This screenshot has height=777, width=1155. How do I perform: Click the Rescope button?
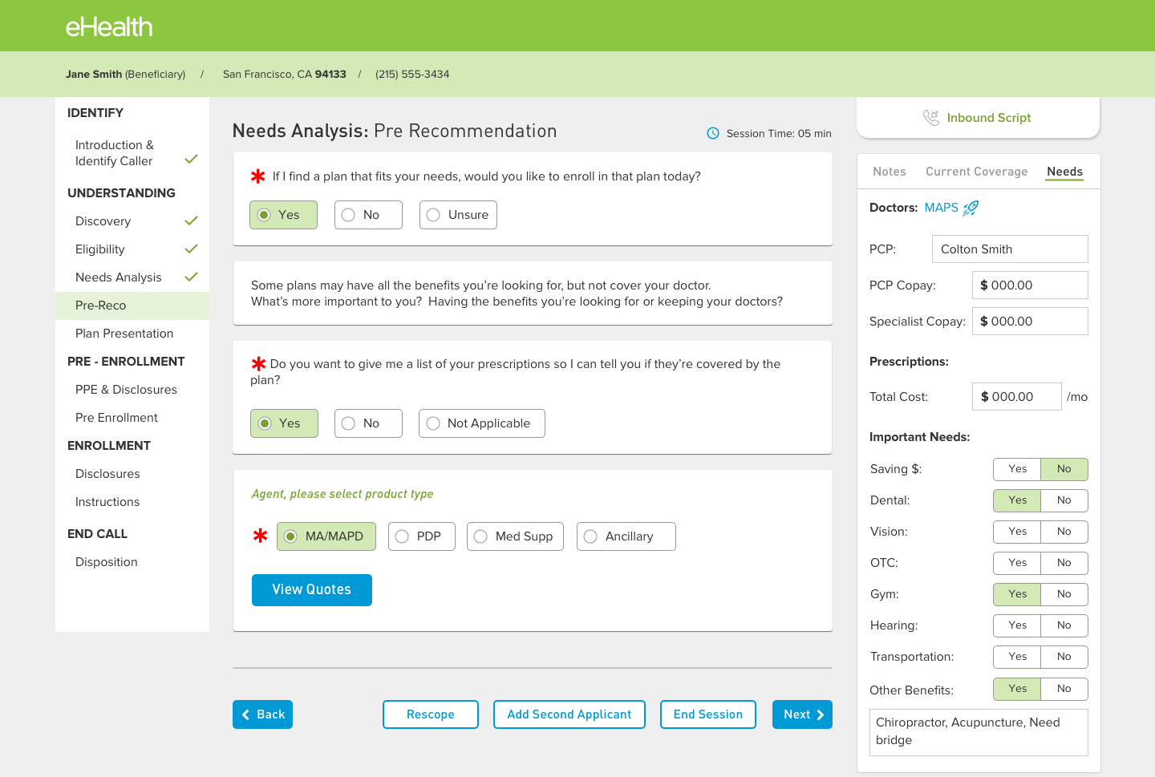(431, 714)
